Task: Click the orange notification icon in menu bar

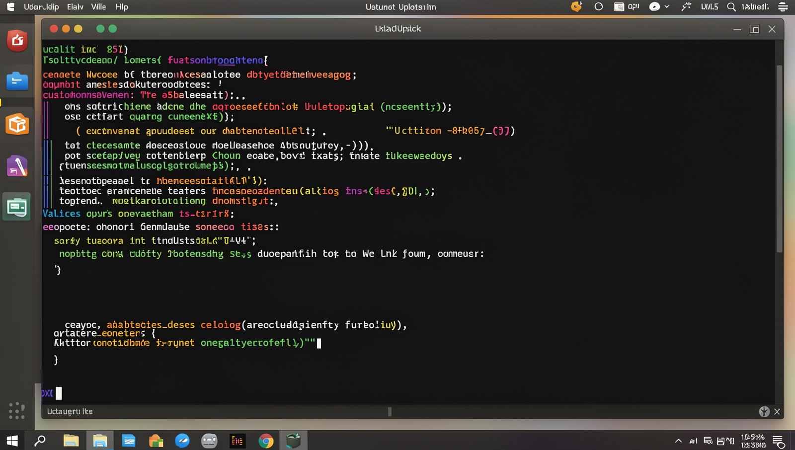Action: click(576, 6)
